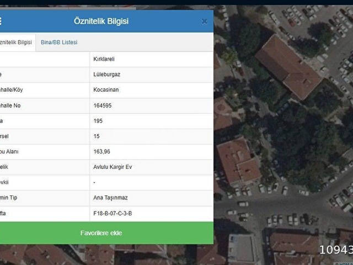Screen dimensions: 353x265
Task: Click the Mevkii dash value
Action: click(x=94, y=182)
